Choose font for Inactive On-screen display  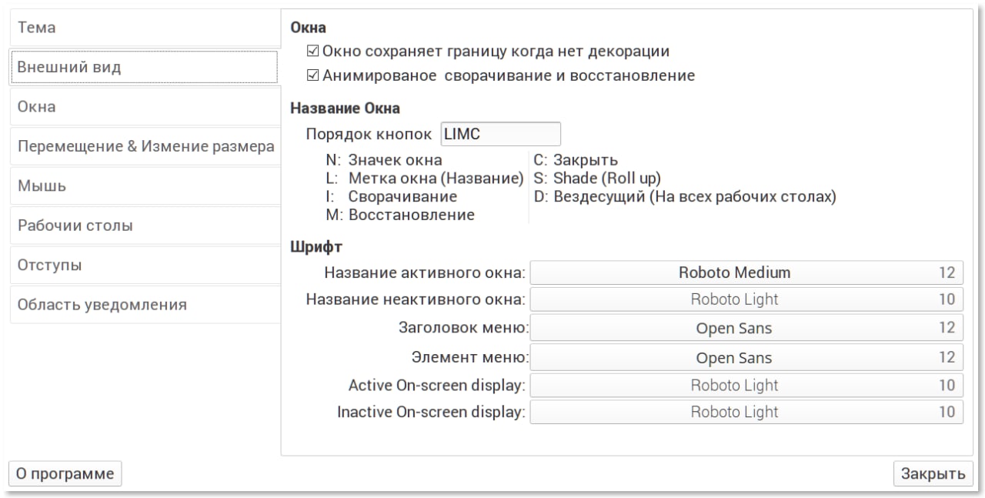click(x=746, y=412)
